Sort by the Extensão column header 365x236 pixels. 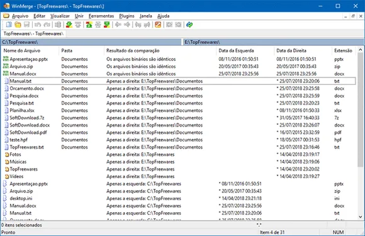(344, 50)
